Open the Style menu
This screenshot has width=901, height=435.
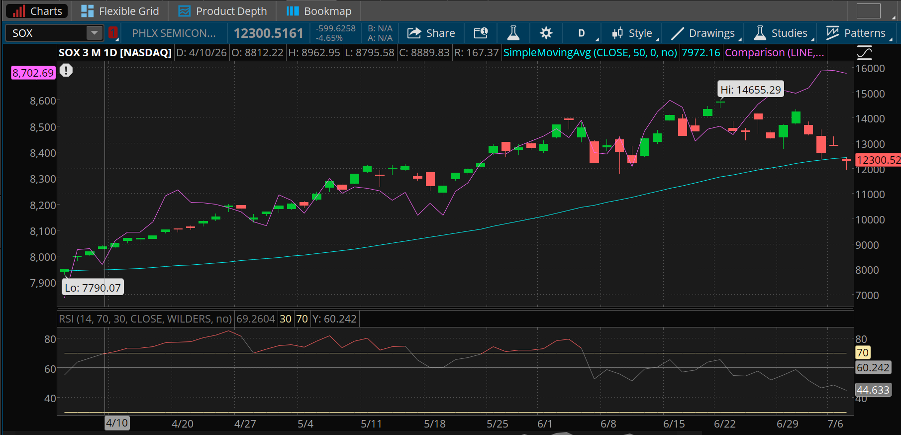(632, 33)
